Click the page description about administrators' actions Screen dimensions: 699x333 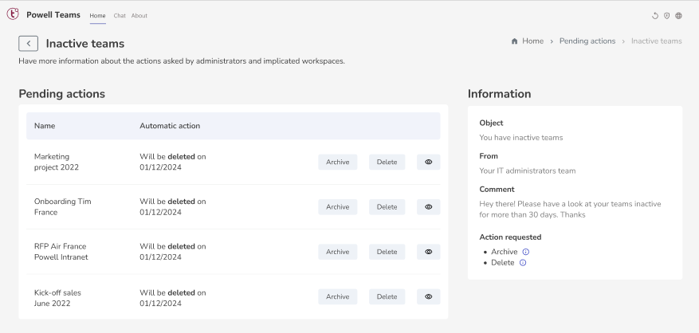[x=182, y=61]
